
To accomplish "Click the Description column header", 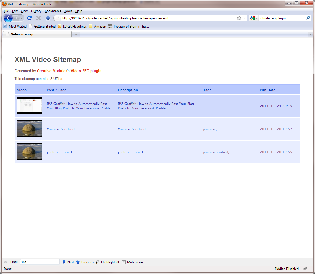I will (128, 90).
